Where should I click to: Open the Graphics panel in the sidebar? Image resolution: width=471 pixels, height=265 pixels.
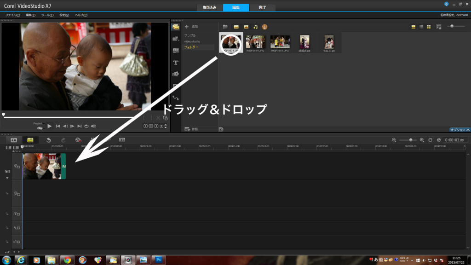176,74
